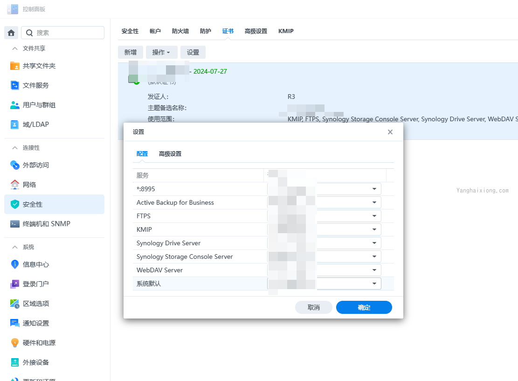
Task: Close the 设置 dialog with X
Action: tap(390, 132)
